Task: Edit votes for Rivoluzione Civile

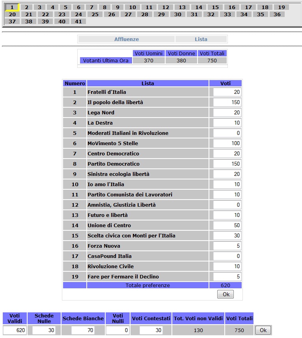Action: click(227, 267)
